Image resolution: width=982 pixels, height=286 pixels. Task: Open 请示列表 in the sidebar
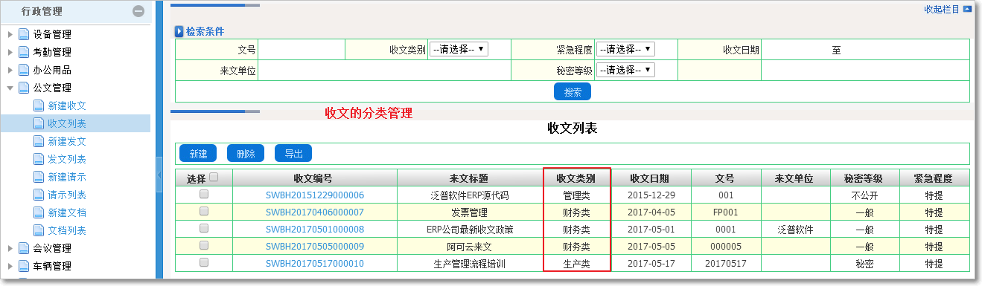click(67, 195)
